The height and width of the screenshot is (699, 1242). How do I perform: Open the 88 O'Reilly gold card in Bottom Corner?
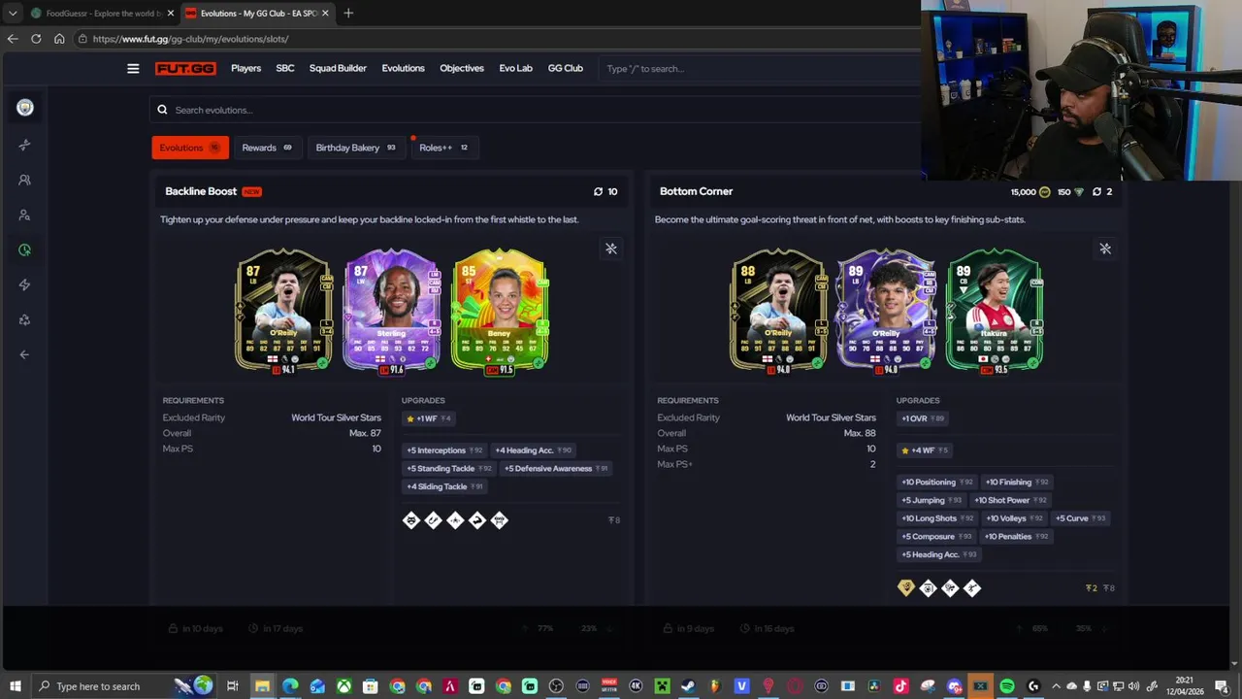click(x=778, y=310)
